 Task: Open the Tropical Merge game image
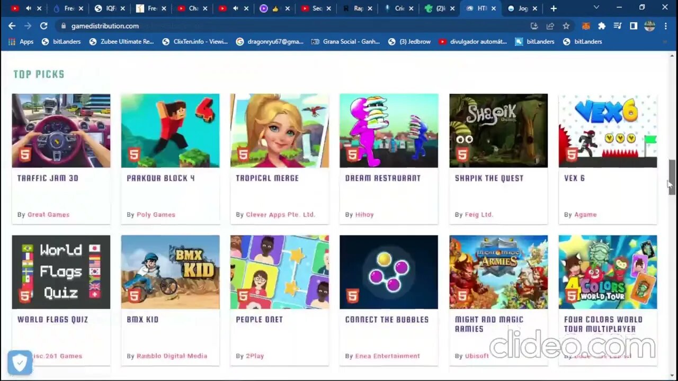(x=279, y=131)
